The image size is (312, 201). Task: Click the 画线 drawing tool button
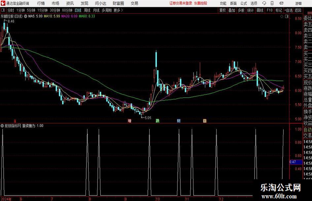(x=260, y=10)
